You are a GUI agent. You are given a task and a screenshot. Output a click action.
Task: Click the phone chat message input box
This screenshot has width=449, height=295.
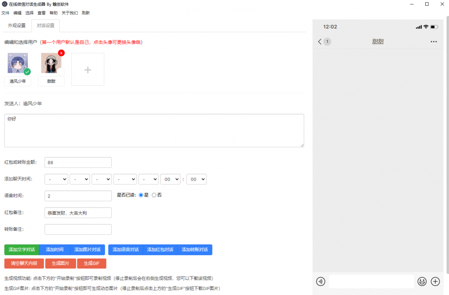tap(371, 282)
